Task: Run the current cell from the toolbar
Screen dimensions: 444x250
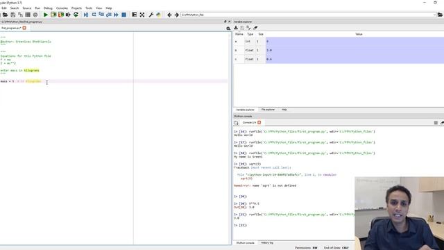Action: pyautogui.click(x=53, y=15)
